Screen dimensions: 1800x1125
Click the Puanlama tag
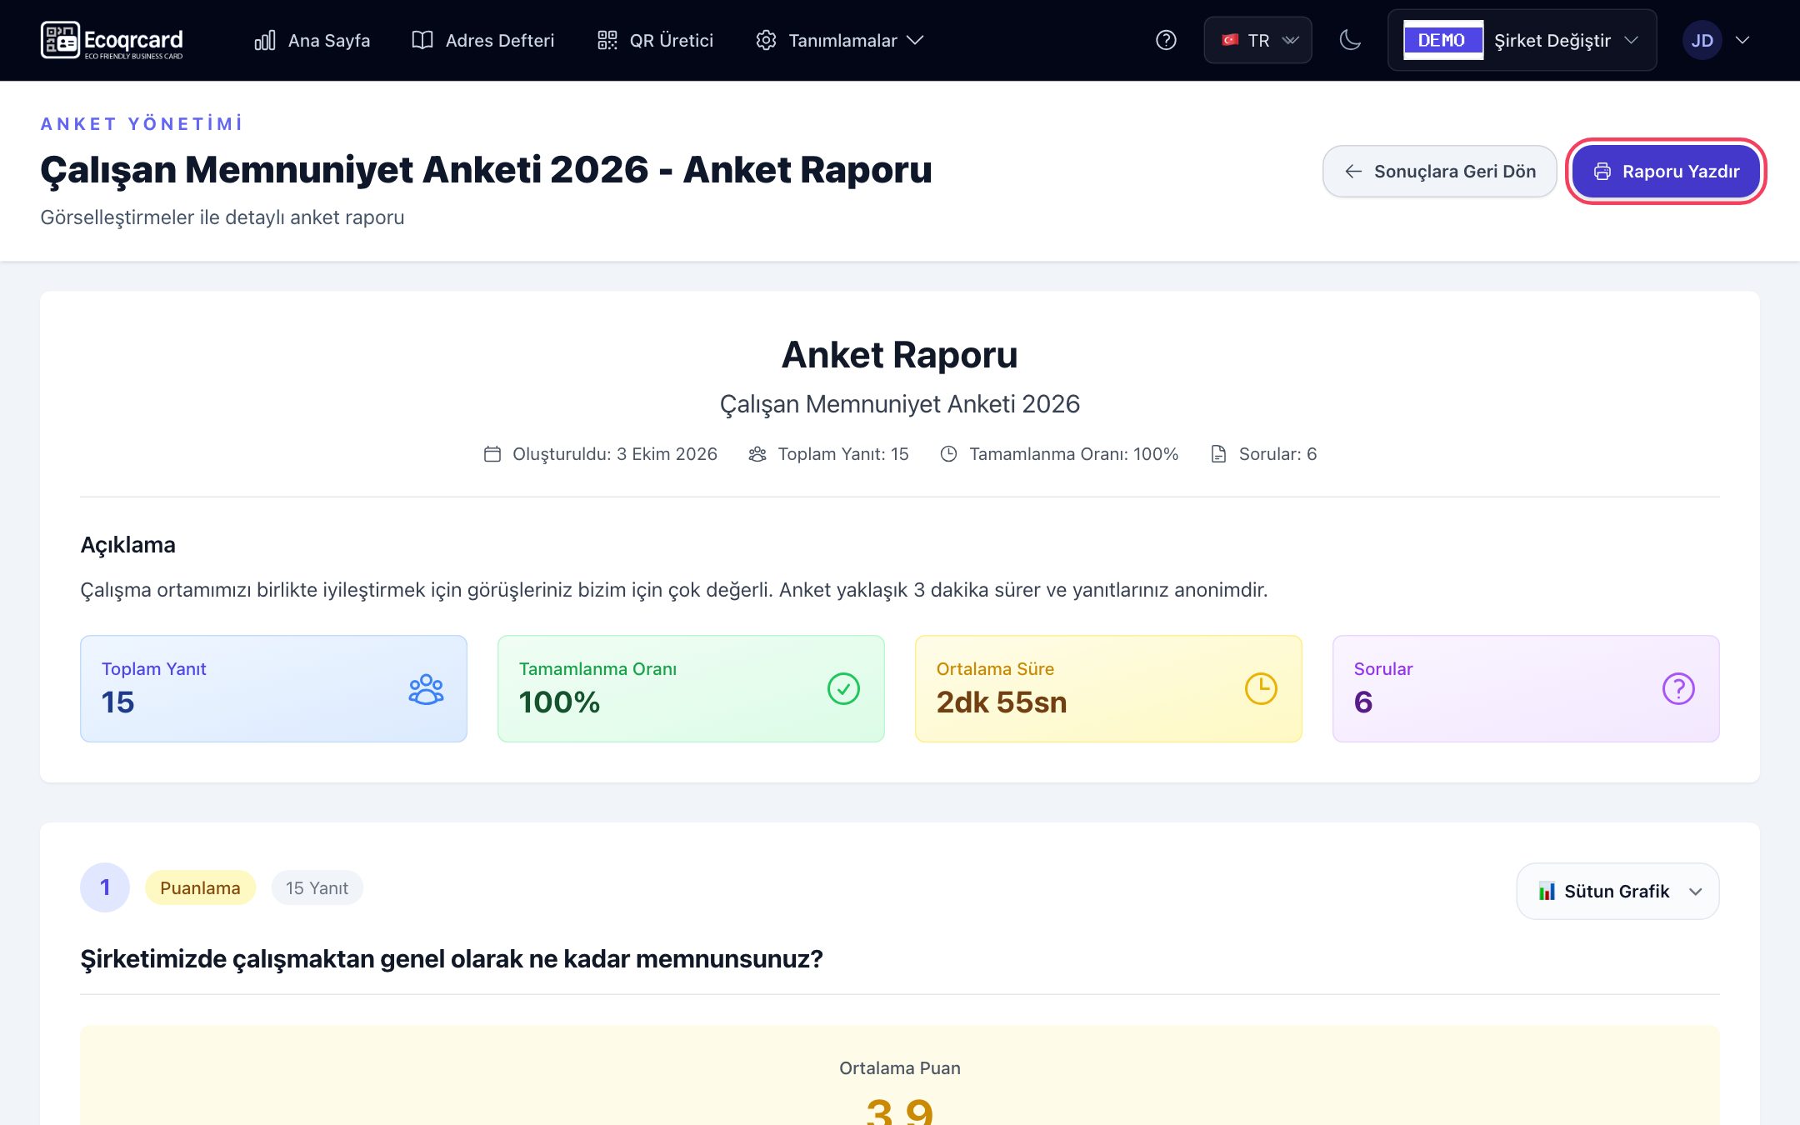(x=200, y=888)
